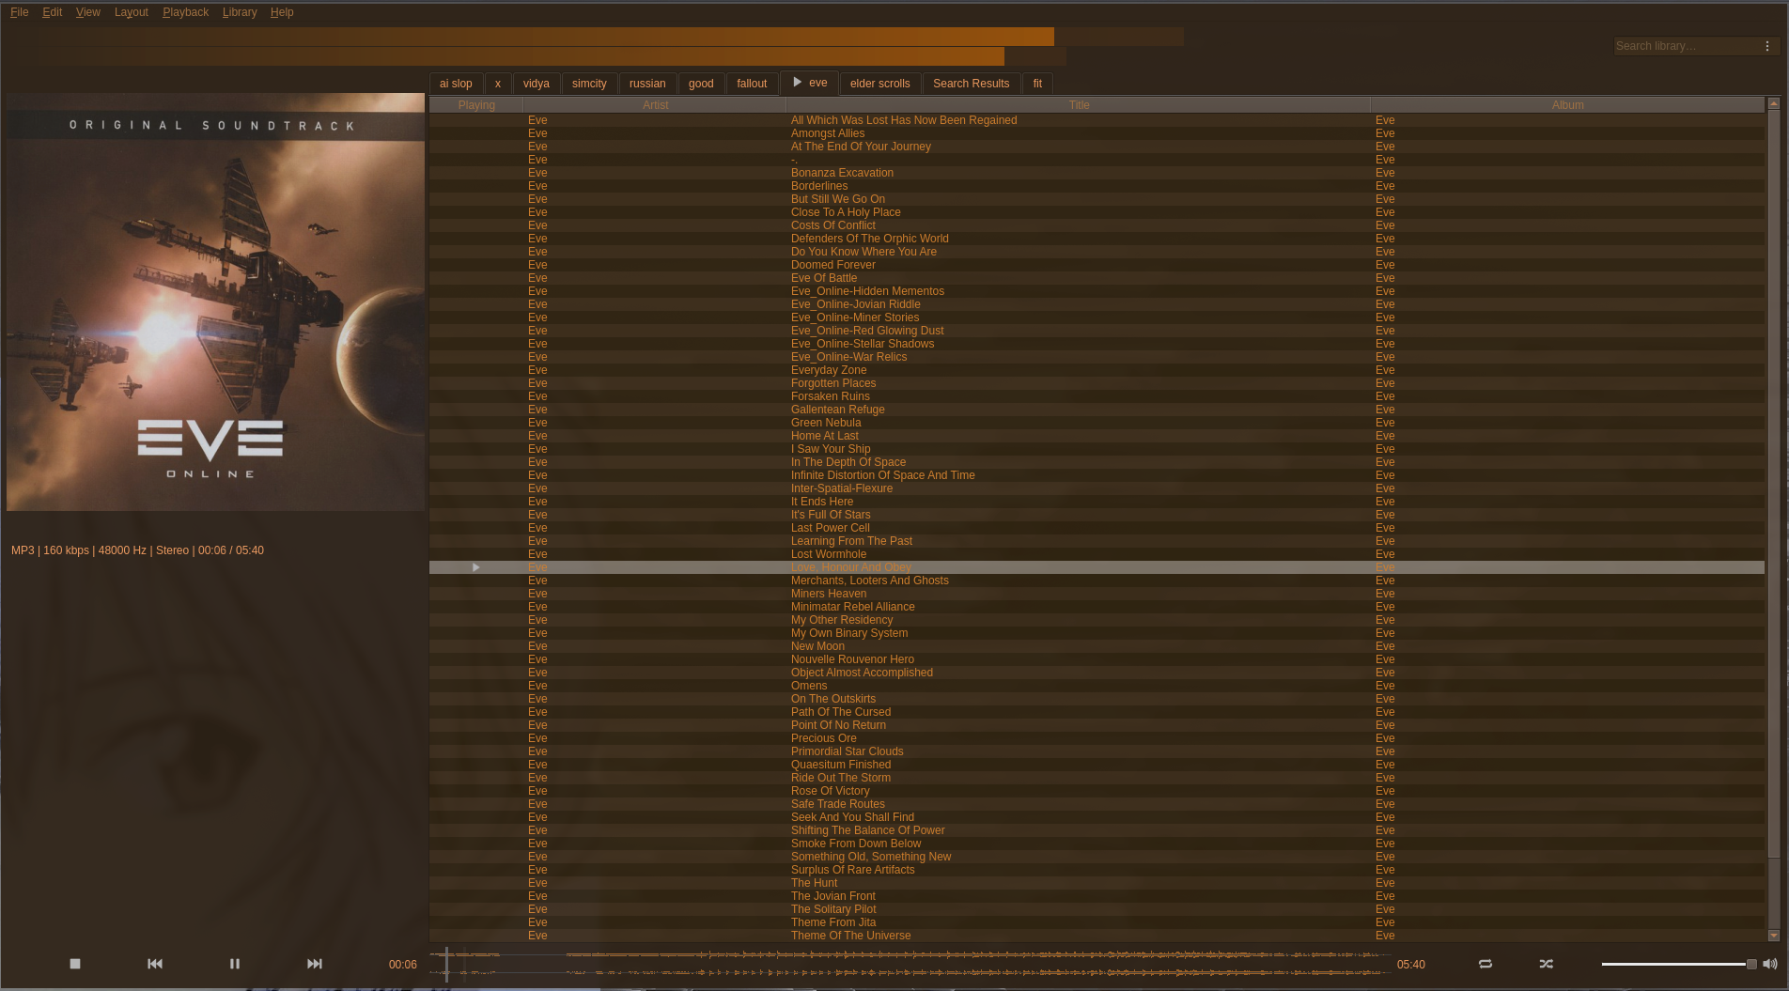Click the EVE Online album artwork
Screen dimensions: 1789x991
215,302
